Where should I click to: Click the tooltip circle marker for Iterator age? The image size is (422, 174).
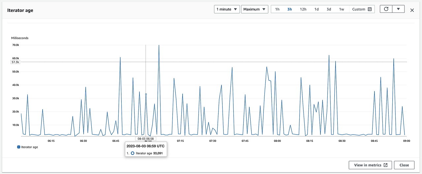pos(133,153)
